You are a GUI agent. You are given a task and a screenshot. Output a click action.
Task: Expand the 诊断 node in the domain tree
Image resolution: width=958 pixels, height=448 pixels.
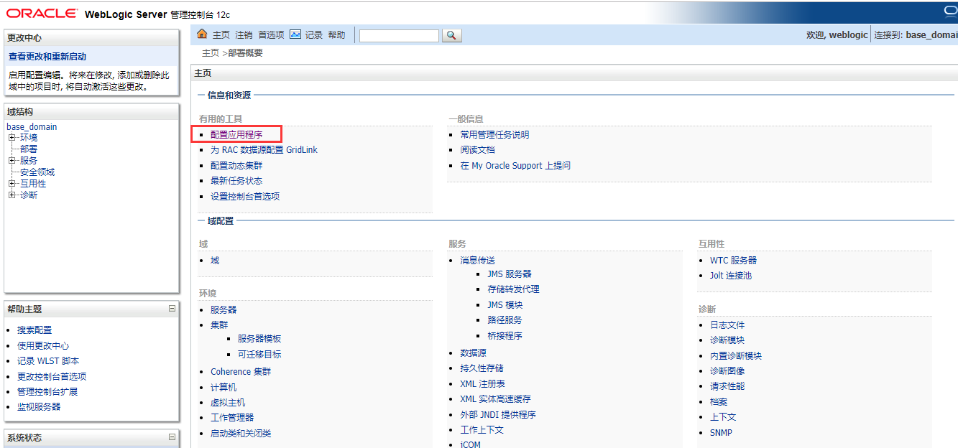pos(11,195)
